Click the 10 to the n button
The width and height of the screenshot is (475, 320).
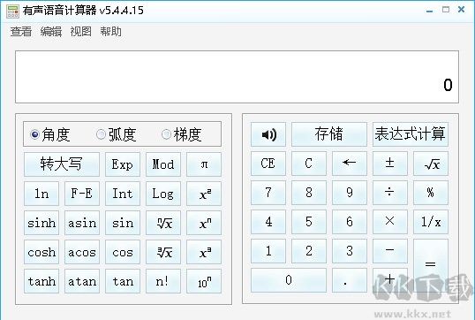(204, 281)
